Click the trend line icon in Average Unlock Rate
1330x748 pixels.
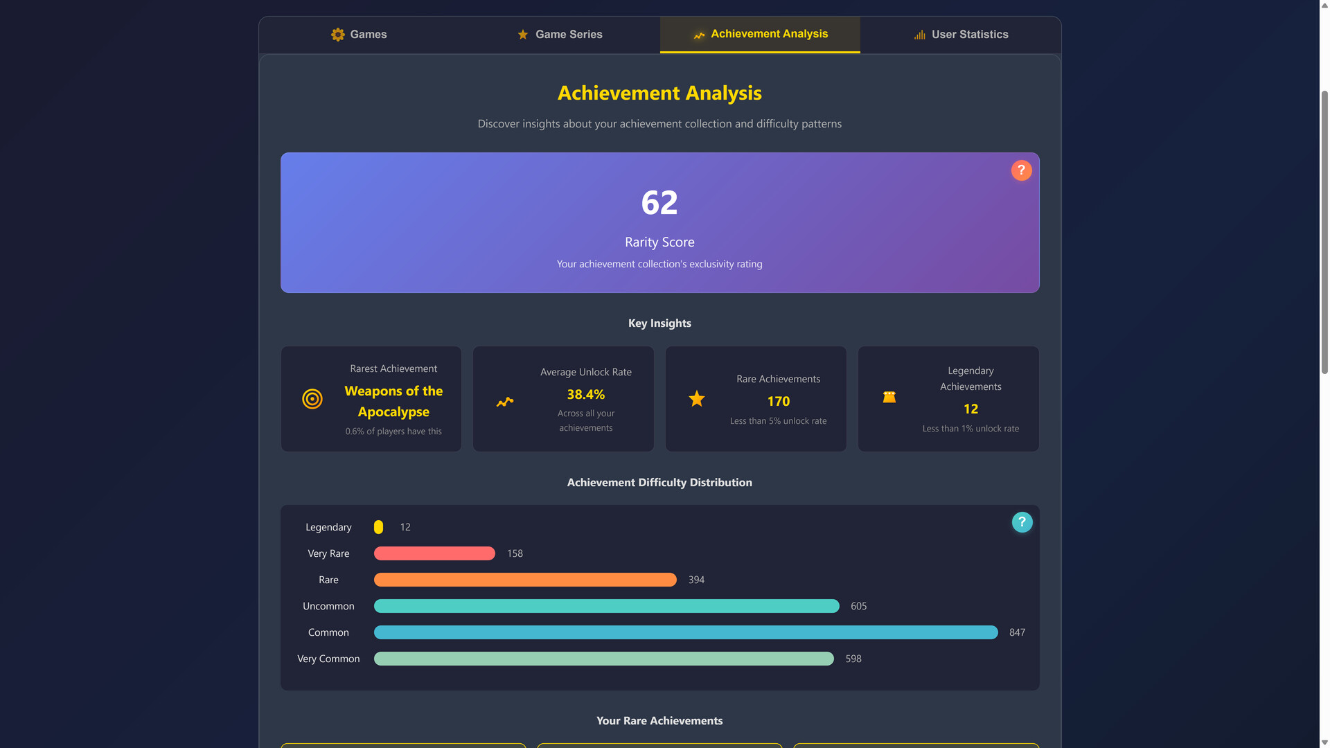(505, 402)
